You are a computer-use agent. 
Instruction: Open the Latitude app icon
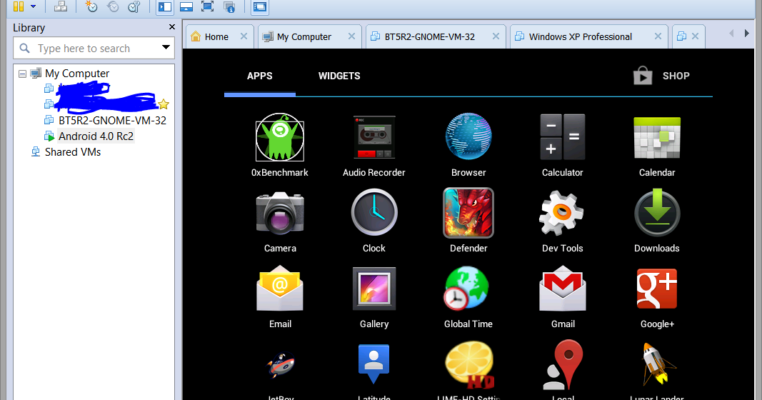pos(374,364)
